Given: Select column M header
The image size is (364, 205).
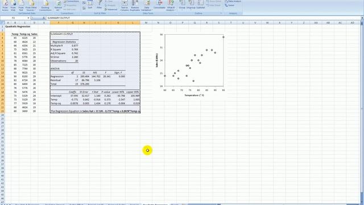Looking at the screenshot, I should 146,23.
